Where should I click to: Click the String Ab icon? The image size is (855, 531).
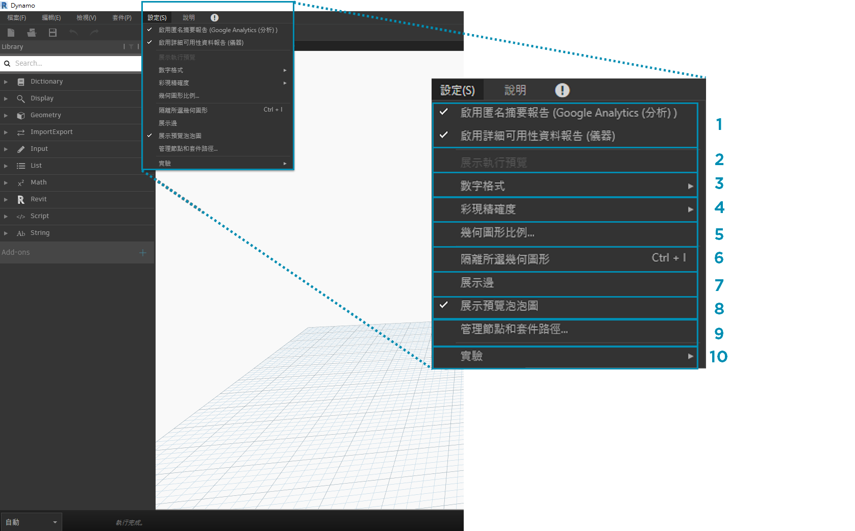click(21, 233)
